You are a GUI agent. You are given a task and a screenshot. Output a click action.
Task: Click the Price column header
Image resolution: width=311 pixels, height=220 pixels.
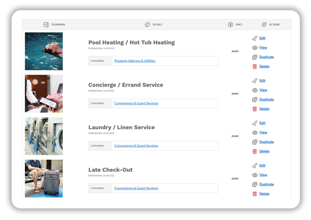pyautogui.click(x=235, y=25)
